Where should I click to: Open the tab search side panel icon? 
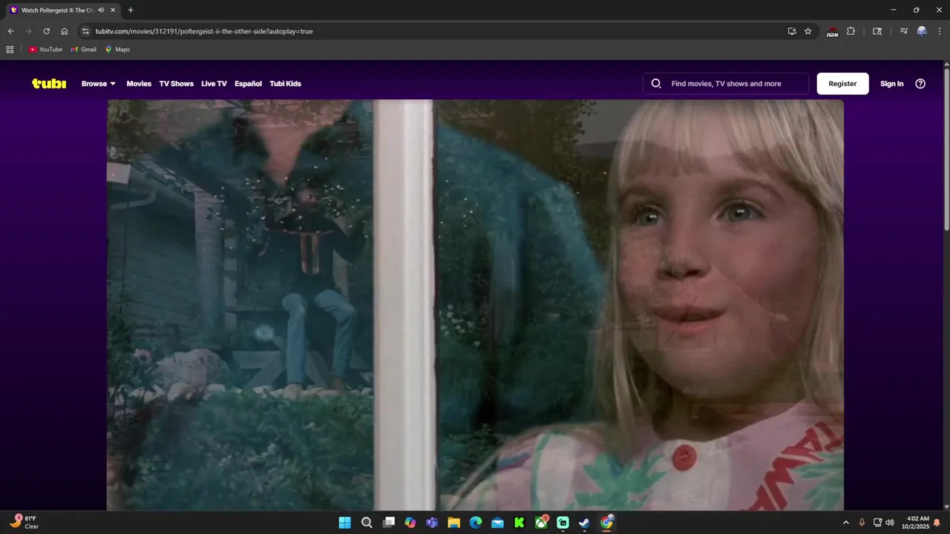877,31
